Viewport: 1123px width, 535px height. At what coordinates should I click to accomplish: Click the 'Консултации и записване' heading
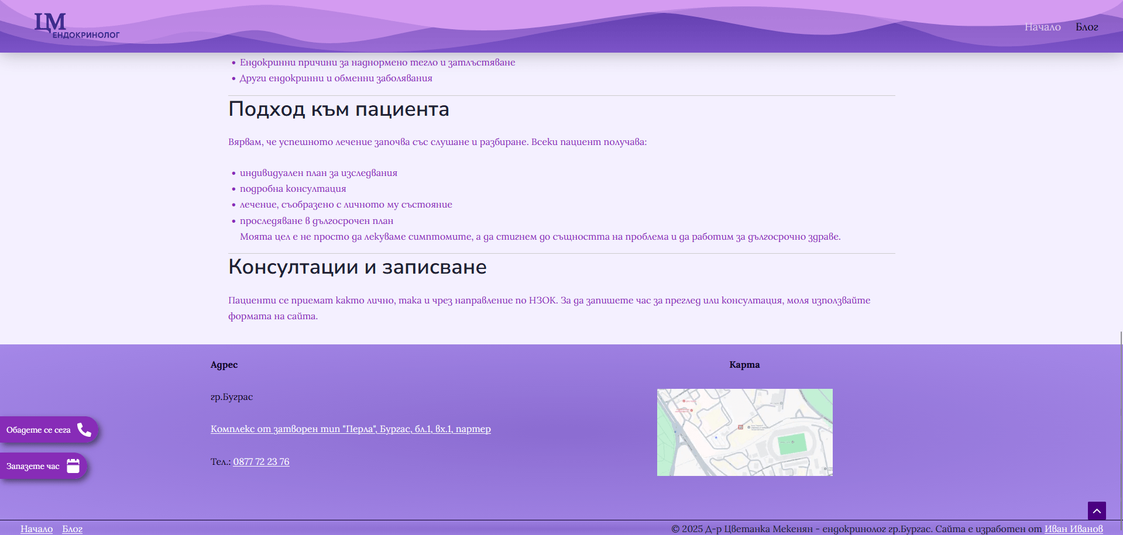[358, 267]
